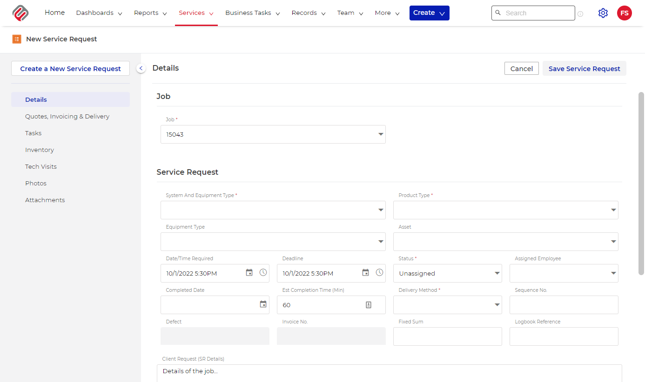The image size is (645, 382).
Task: Open clock picker for Date/Time Required
Action: coord(263,273)
